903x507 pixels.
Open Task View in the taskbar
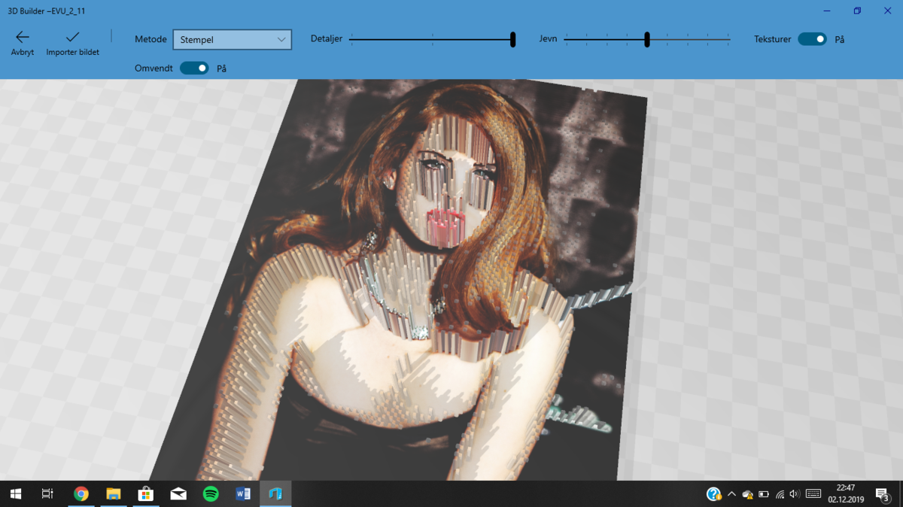tap(47, 493)
